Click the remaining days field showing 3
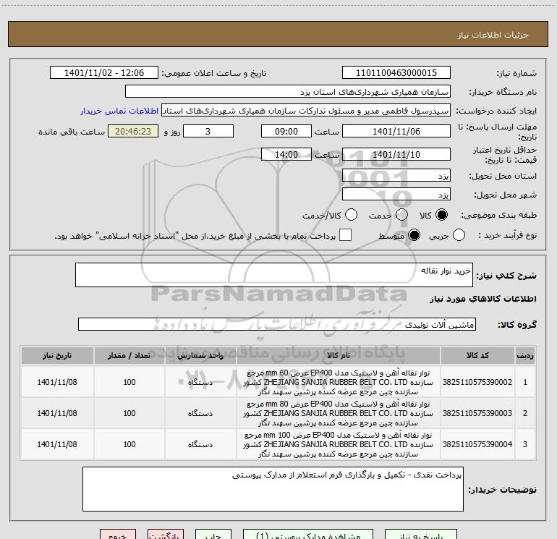The height and width of the screenshot is (539, 557). [208, 132]
